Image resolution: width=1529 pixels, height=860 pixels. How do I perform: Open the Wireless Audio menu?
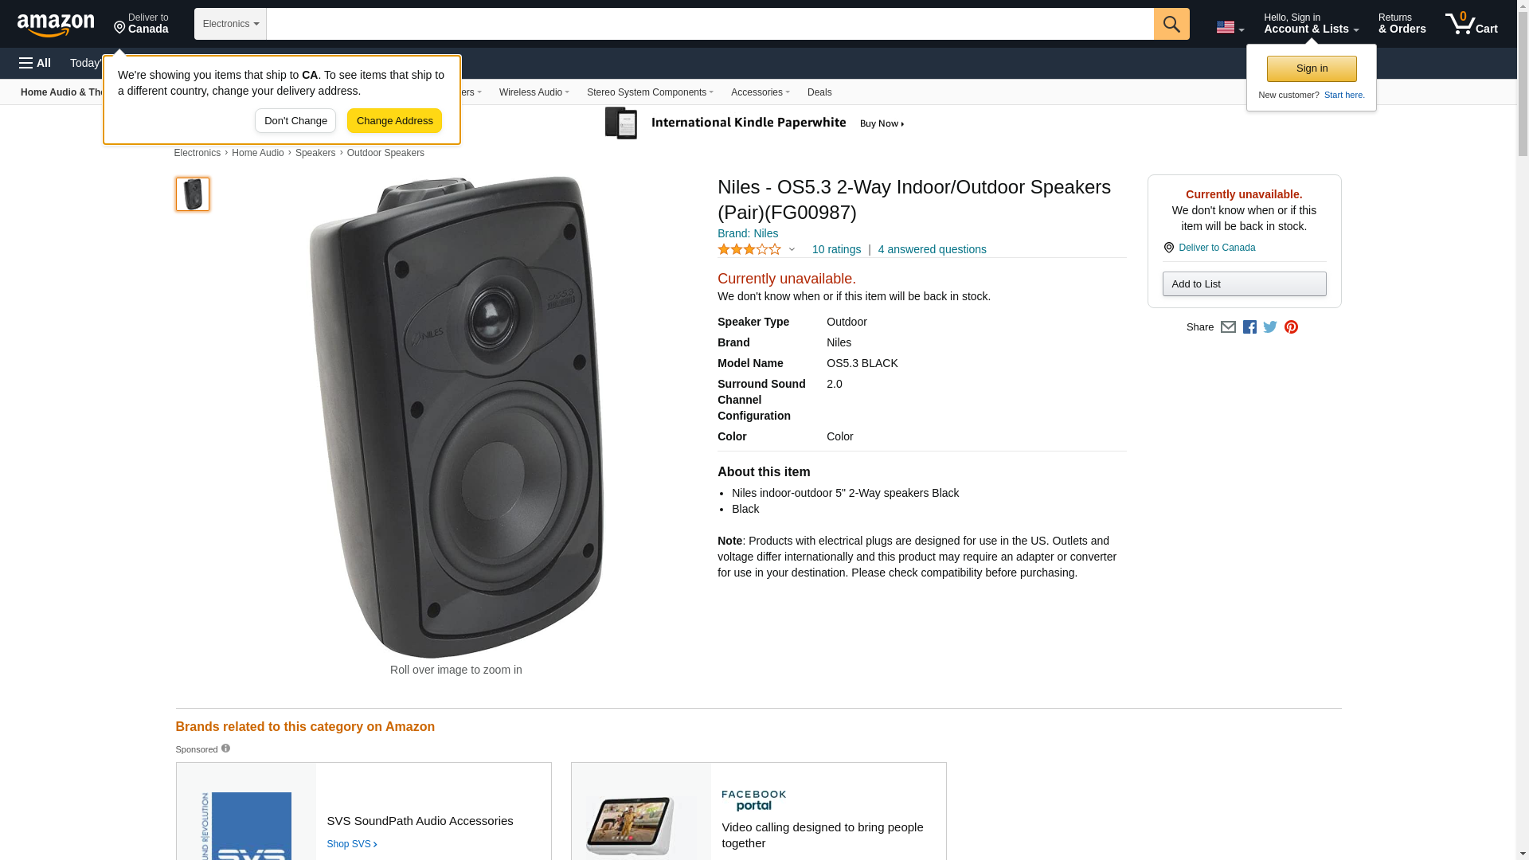(x=534, y=92)
